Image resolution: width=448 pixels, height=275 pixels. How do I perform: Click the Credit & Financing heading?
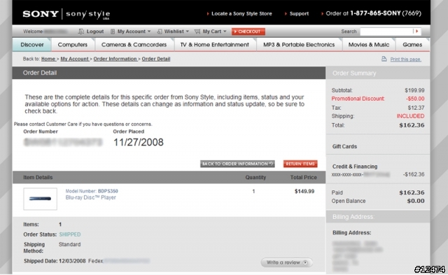355,167
